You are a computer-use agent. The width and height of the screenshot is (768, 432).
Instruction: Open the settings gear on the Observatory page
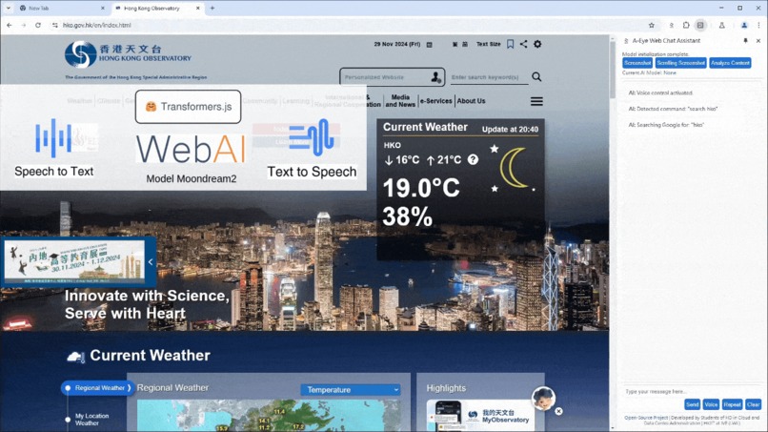[x=537, y=44]
